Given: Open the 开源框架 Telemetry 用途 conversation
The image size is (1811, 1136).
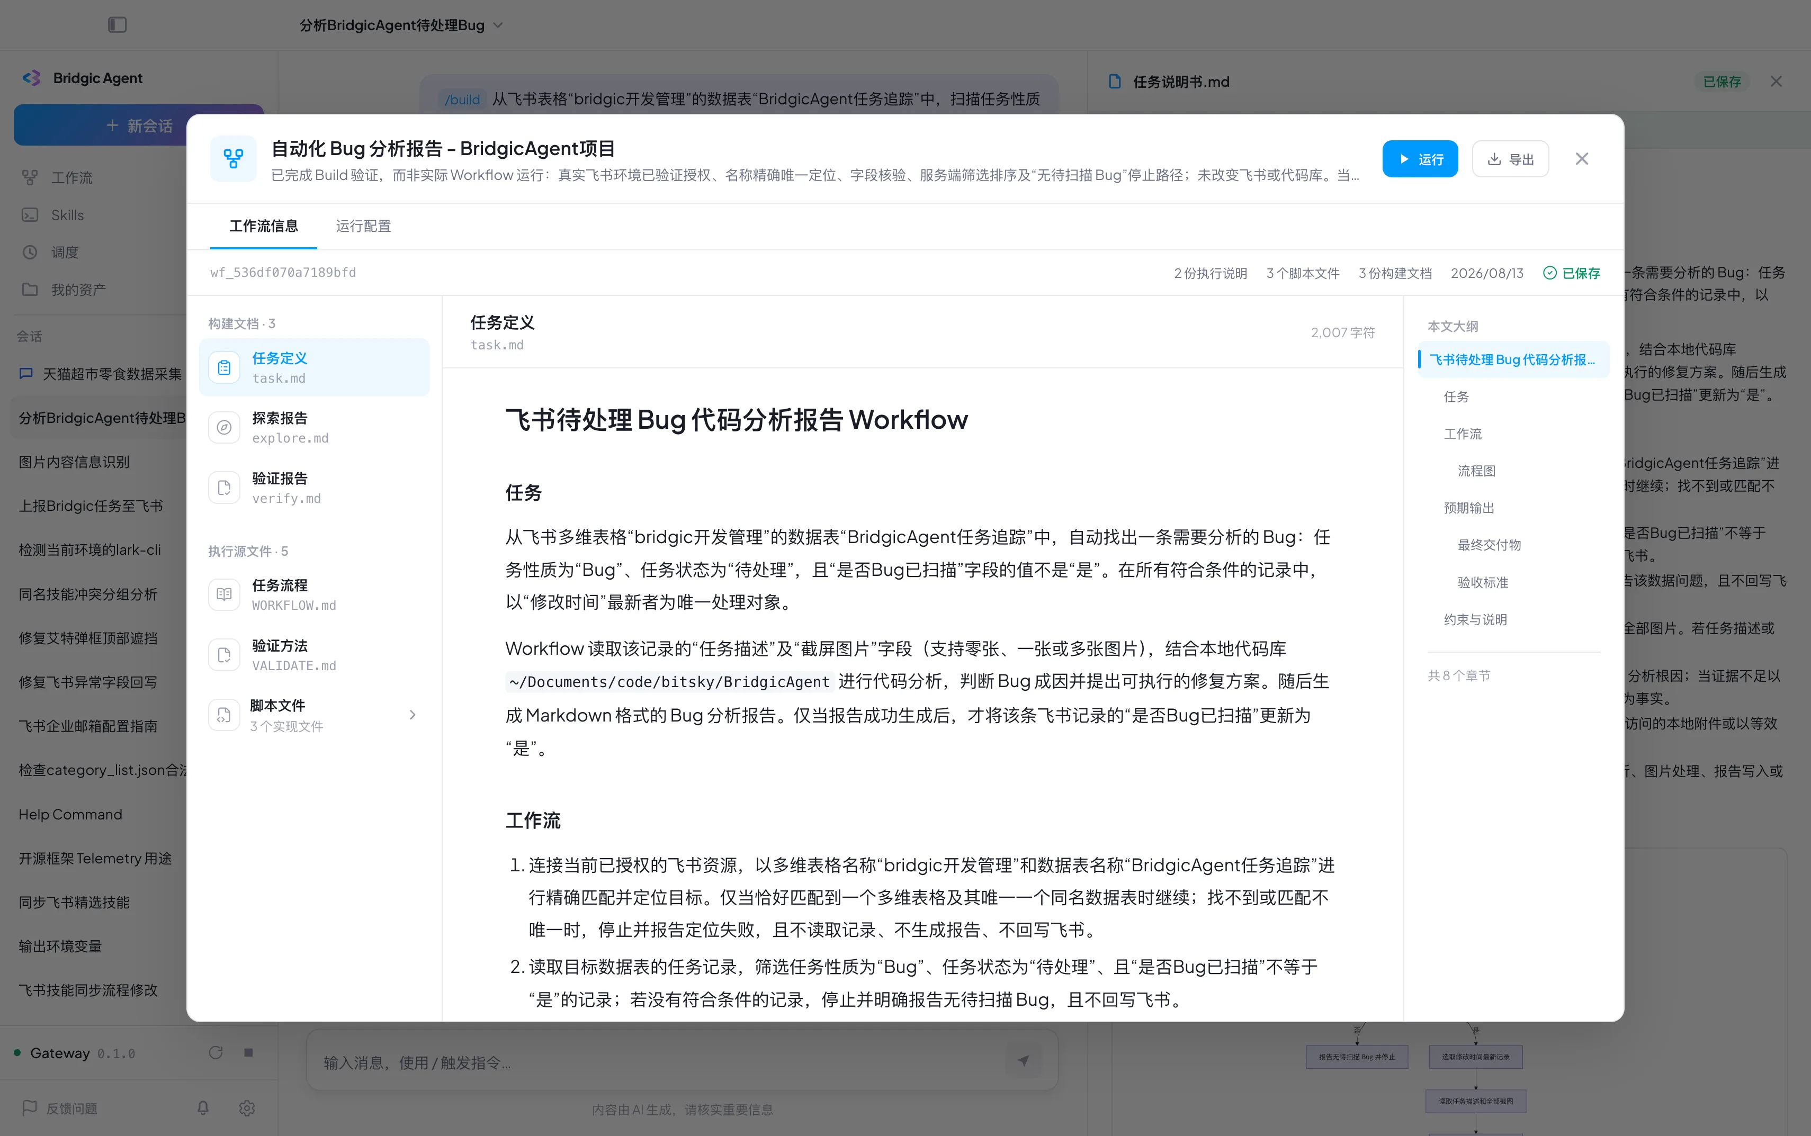Looking at the screenshot, I should point(95,858).
